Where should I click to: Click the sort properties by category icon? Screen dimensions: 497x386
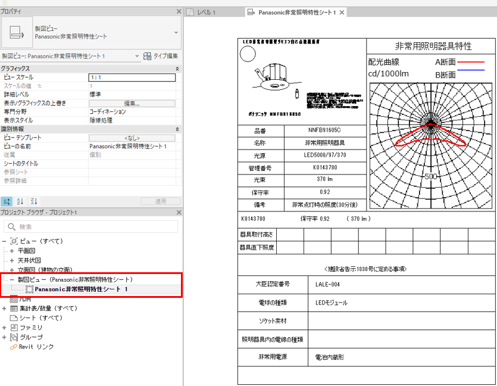click(7, 201)
